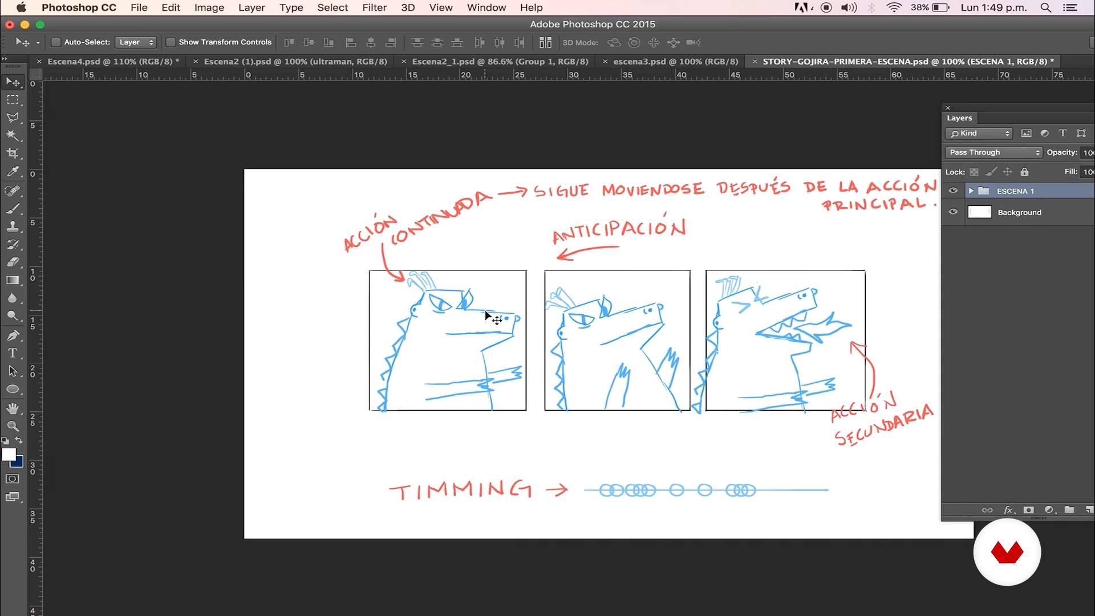Toggle pixel layer filter
This screenshot has width=1095, height=616.
tap(1027, 133)
